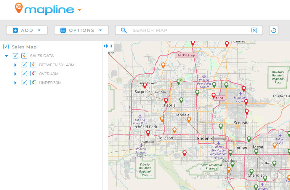The height and width of the screenshot is (190, 290).
Task: Click the Mapline logo
Action: pos(44,9)
